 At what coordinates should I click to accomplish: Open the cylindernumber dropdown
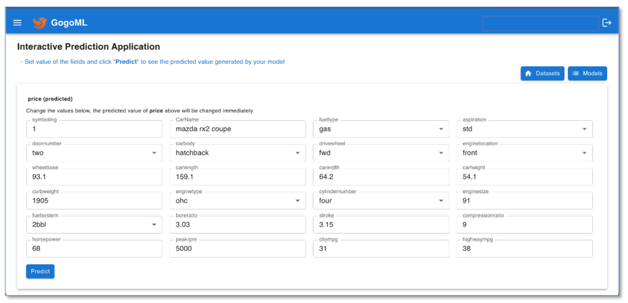point(441,201)
